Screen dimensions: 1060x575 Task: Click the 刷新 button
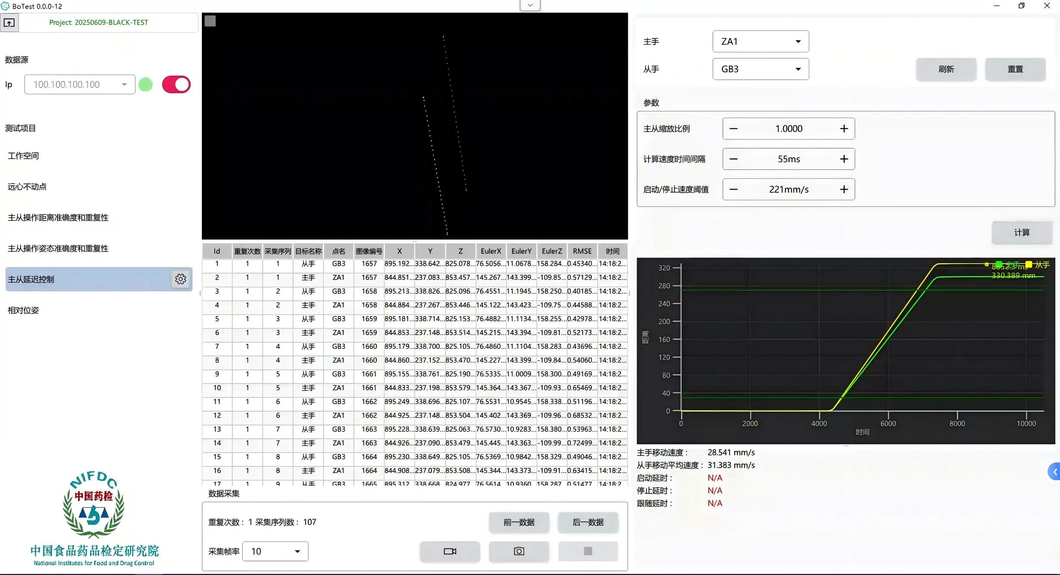pos(946,69)
